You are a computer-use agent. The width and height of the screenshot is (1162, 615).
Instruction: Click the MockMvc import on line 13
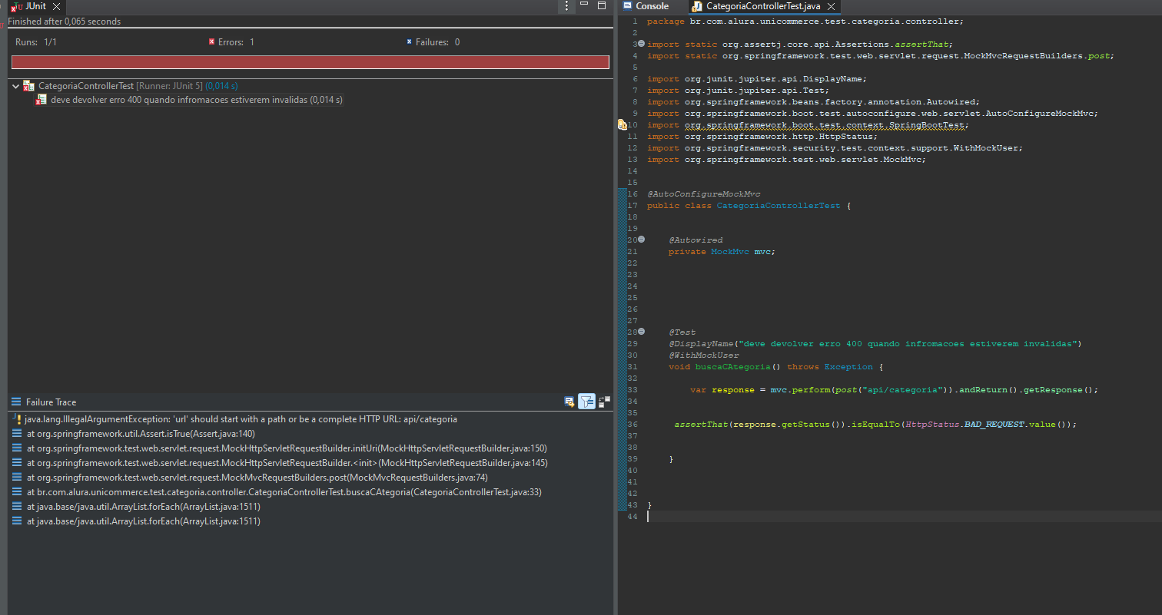click(787, 159)
